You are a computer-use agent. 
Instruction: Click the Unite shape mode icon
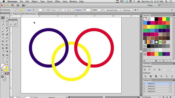click(x=145, y=70)
